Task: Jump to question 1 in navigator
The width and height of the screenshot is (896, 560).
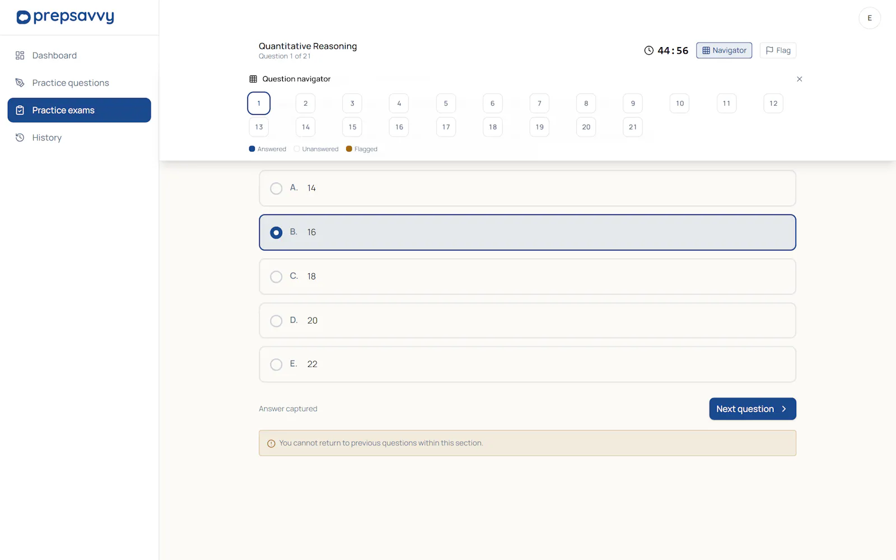Action: tap(259, 103)
